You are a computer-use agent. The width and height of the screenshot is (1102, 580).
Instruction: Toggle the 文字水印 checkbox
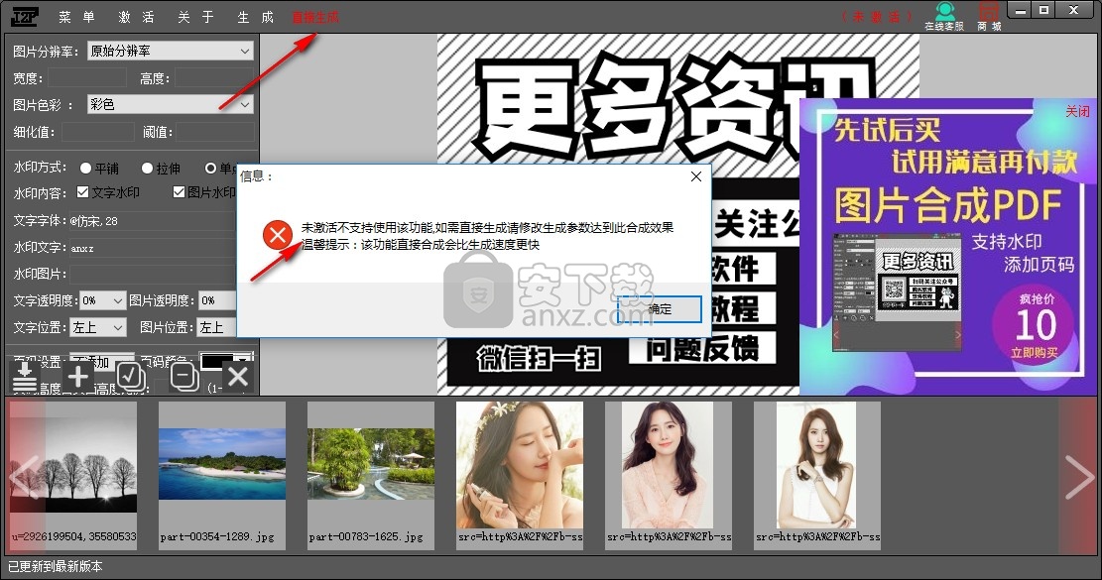82,192
